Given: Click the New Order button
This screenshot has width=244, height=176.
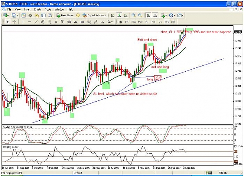Looking at the screenshot, I should (x=65, y=15).
